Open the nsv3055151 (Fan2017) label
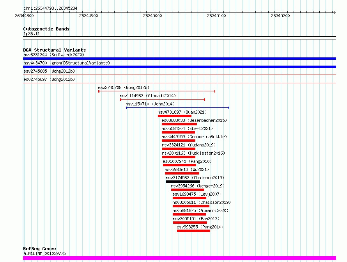Screen dimensions: 347x262 [x=196, y=219]
